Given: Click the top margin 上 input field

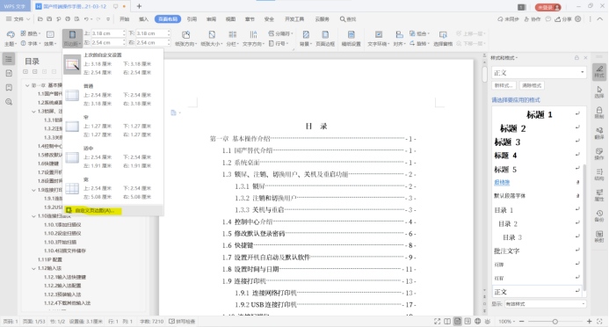Looking at the screenshot, I should [107, 33].
